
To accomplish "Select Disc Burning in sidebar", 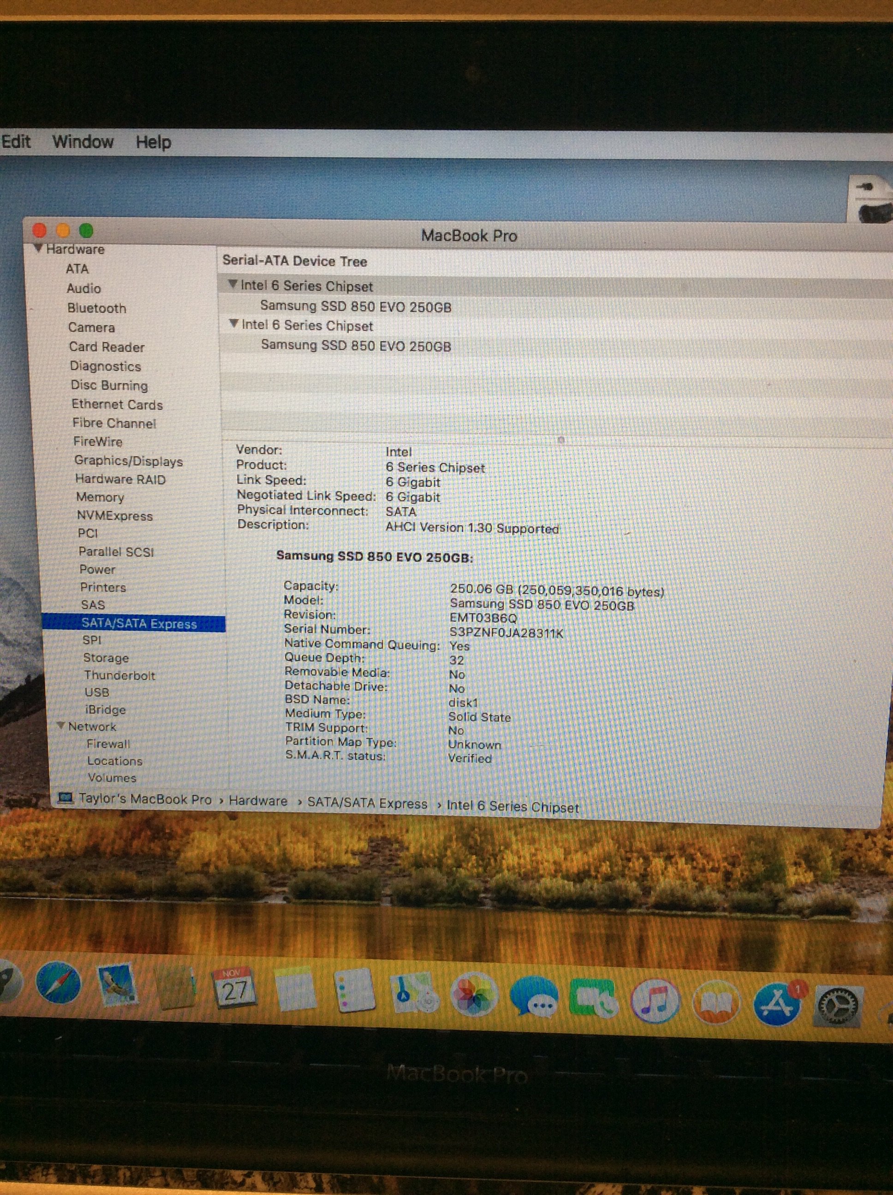I will [x=109, y=385].
